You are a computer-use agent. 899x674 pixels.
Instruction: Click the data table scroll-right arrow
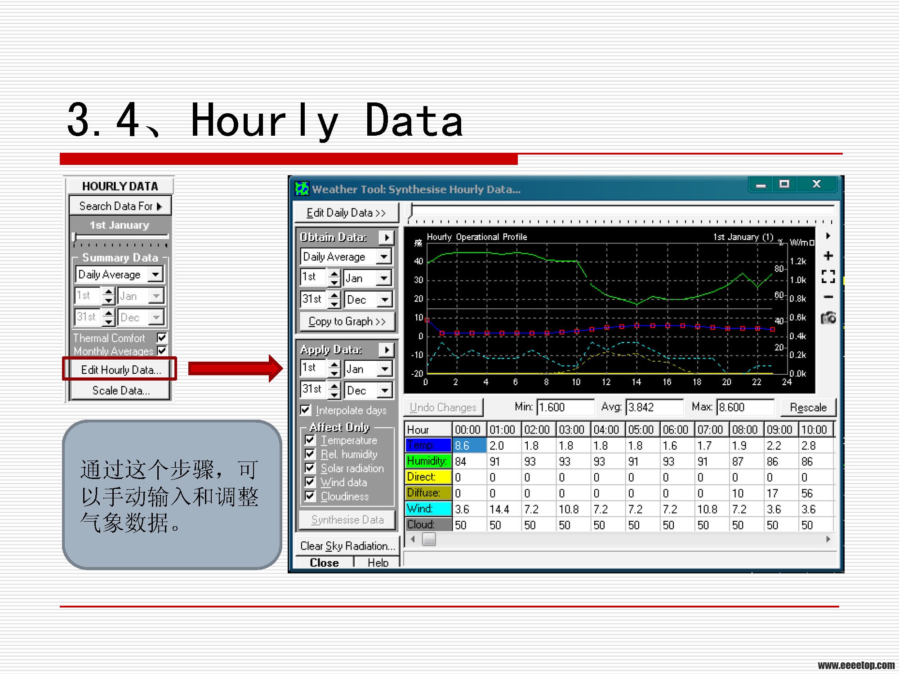[828, 539]
